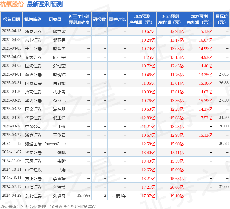The width and height of the screenshot is (230, 209).
Task: Click the 覆盖时长 column header
Action: [x=118, y=19]
